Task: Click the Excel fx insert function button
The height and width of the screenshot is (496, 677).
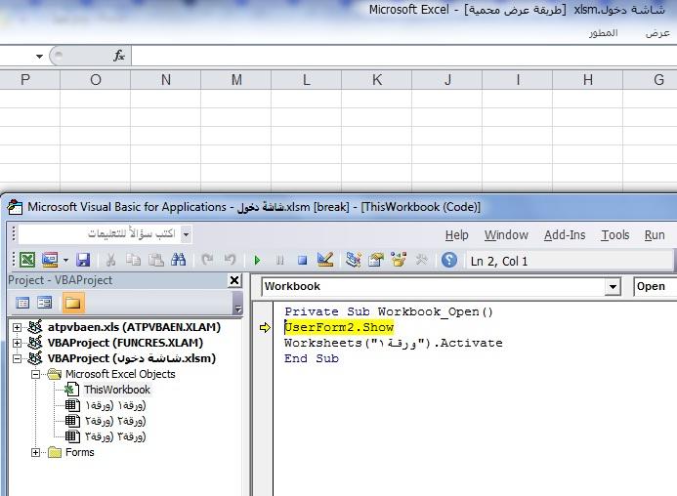Action: [119, 56]
